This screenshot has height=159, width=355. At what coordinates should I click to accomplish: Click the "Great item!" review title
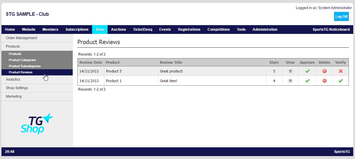point(169,81)
